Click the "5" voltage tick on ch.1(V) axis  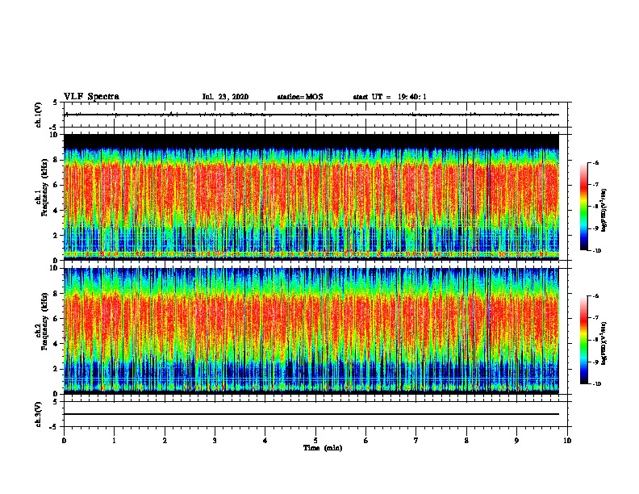[x=56, y=103]
